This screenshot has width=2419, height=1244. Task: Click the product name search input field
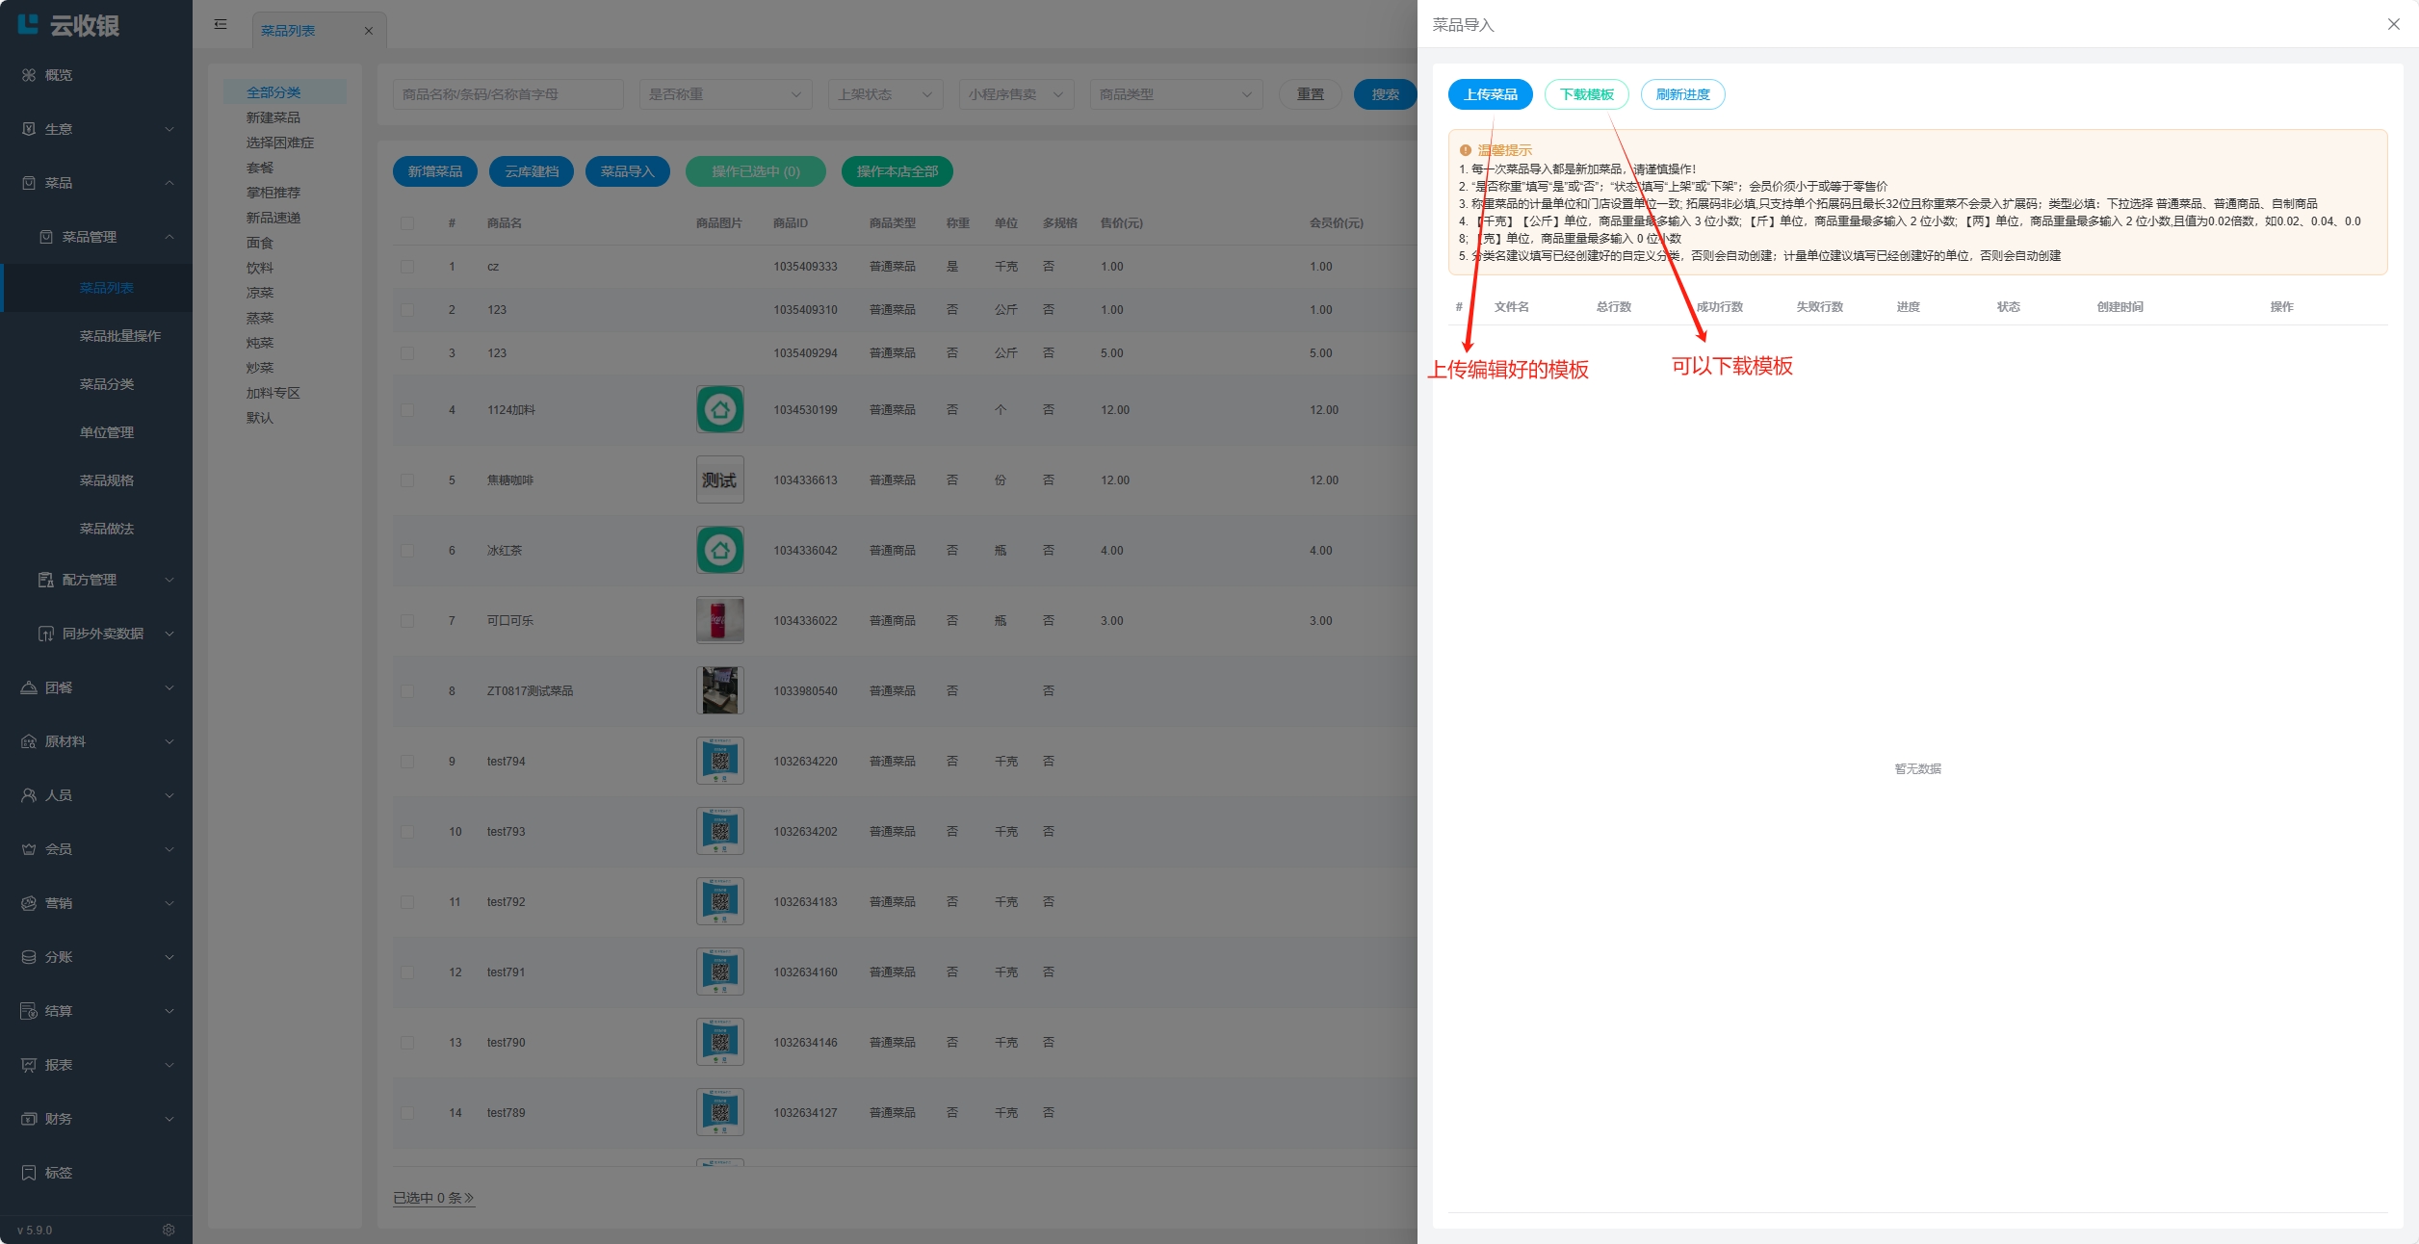pyautogui.click(x=507, y=94)
